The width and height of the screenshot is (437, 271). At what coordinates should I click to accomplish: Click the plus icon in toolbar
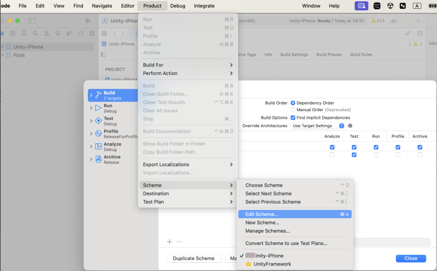418,21
